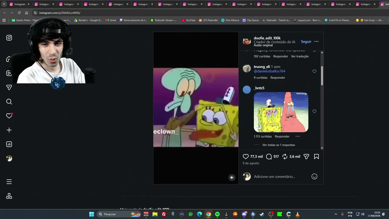Click the comments scrollbar down arrow
The image size is (389, 219).
pos(322,148)
